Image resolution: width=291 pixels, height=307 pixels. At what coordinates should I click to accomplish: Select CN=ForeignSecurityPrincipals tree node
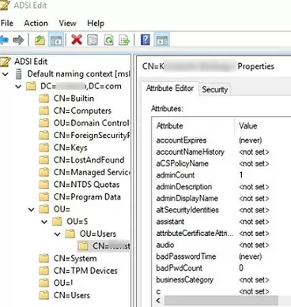pos(92,135)
